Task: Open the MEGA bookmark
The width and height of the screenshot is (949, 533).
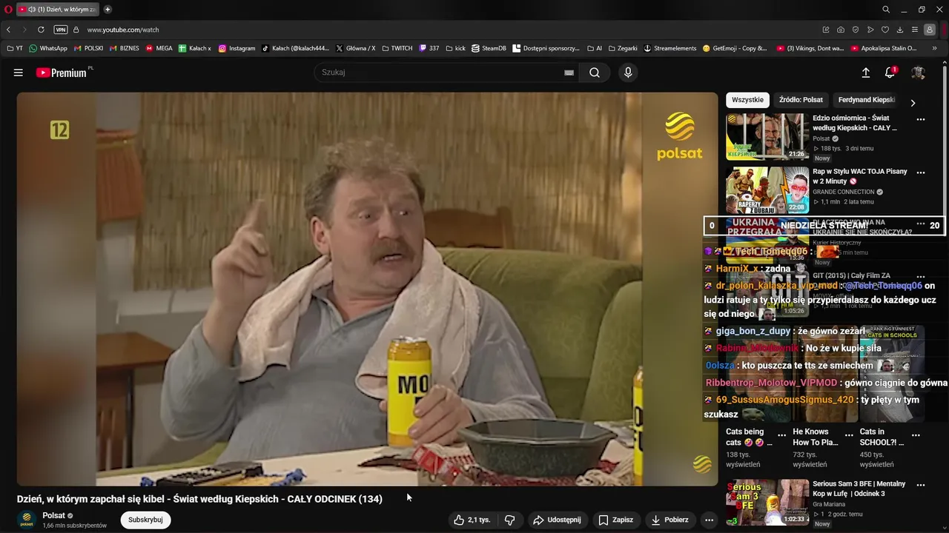Action: [159, 48]
